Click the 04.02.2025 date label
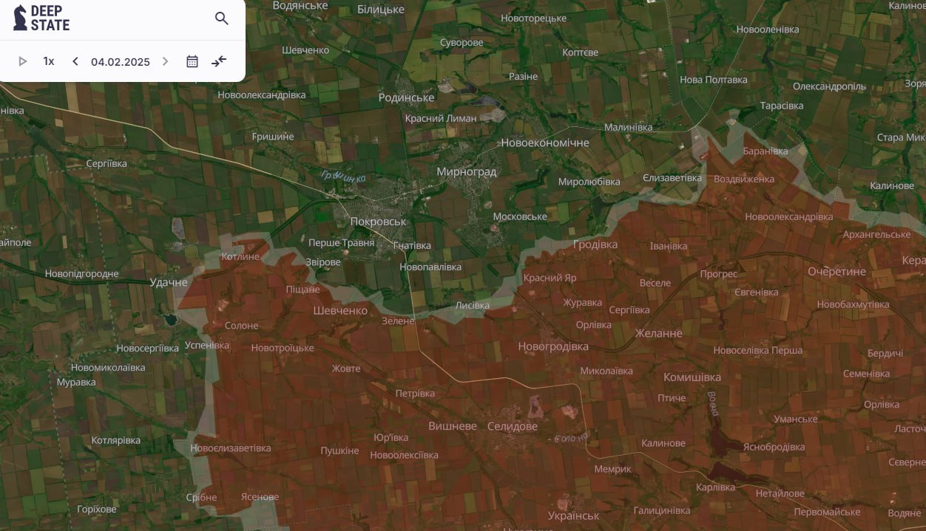Image resolution: width=926 pixels, height=531 pixels. click(x=120, y=62)
